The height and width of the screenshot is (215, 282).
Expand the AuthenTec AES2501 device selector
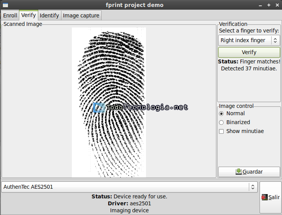(x=129, y=187)
